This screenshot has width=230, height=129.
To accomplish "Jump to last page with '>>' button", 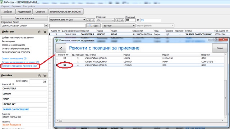I will click(122, 20).
